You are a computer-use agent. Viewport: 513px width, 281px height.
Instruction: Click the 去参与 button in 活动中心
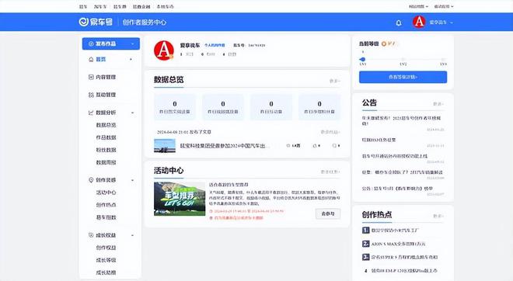(x=328, y=213)
